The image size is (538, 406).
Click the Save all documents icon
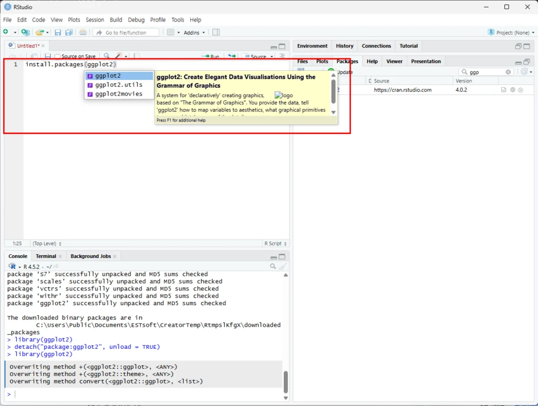68,33
